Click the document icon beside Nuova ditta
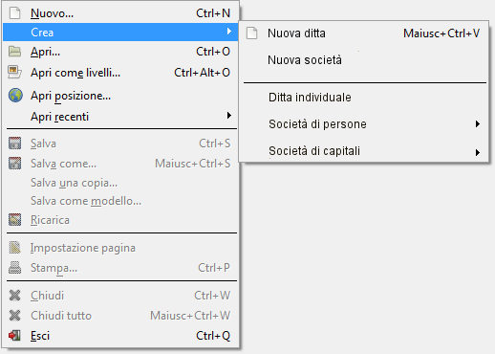This screenshot has width=495, height=354. click(x=251, y=33)
